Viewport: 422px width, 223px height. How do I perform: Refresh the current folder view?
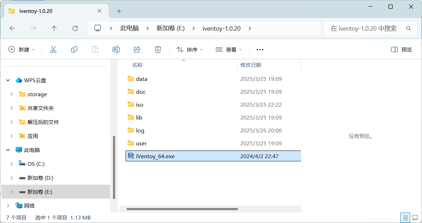click(75, 29)
